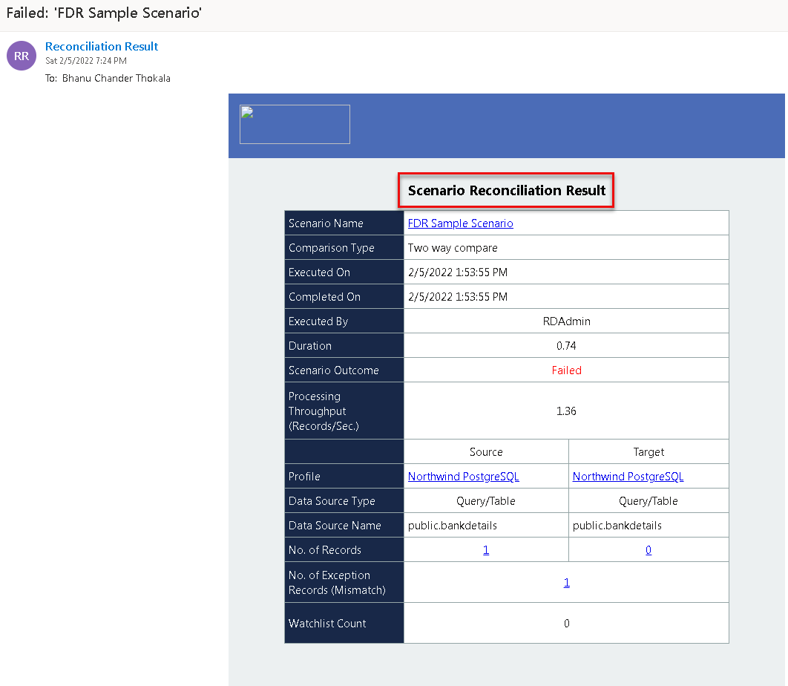Open Source profile Northwind PostgreSQL link
The width and height of the screenshot is (788, 686).
463,477
